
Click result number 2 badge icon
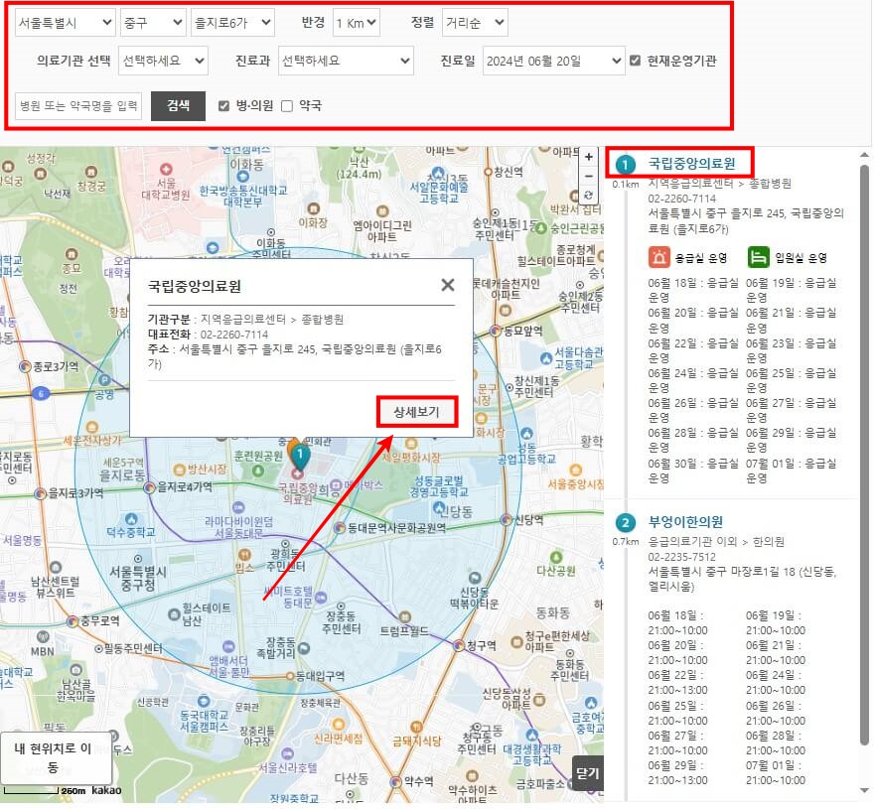625,523
